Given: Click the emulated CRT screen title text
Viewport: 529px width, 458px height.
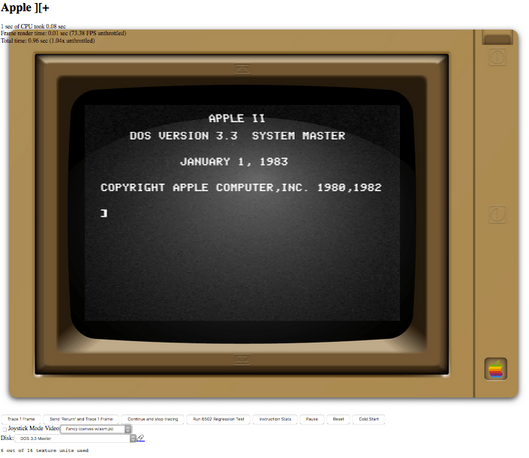Looking at the screenshot, I should pyautogui.click(x=237, y=118).
